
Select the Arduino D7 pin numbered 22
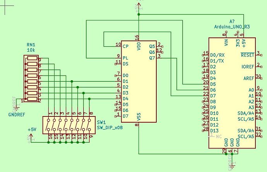(x=213, y=96)
